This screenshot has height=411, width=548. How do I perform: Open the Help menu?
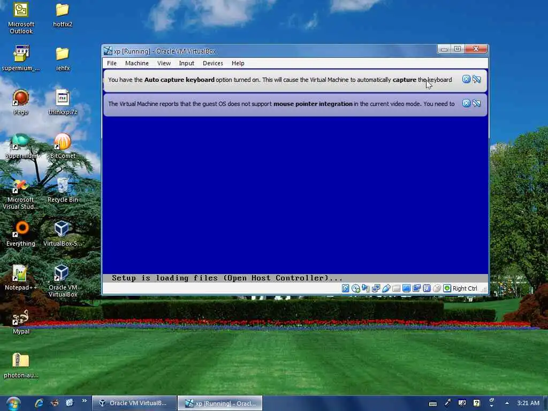238,63
